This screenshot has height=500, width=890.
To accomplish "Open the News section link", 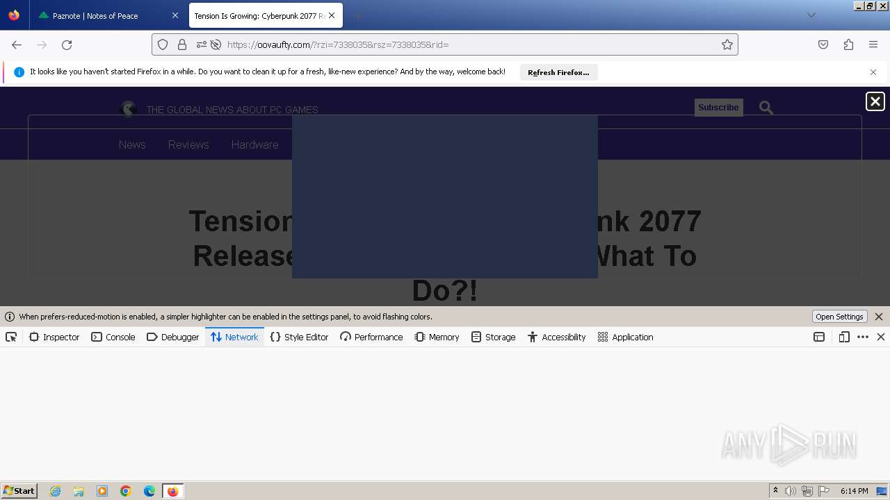I will (x=132, y=144).
